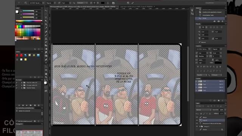The image size is (242, 136).
Task: Click the layer opacity 100% field
Action: tap(222, 110)
